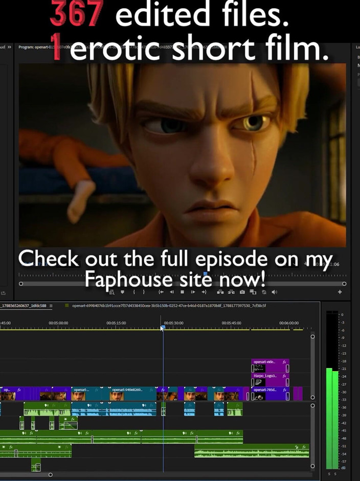Select the Program: openart panel title
The image size is (360, 481).
tap(33, 47)
